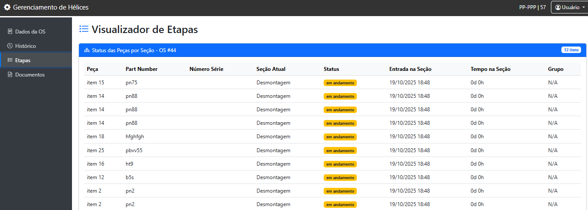The image size is (588, 210).
Task: Click the em andamento badge in item 18 row
Action: (x=340, y=137)
